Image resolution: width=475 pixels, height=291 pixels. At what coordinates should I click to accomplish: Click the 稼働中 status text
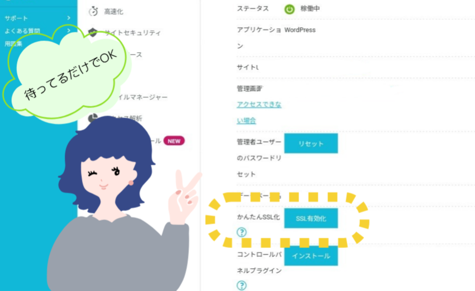(x=310, y=9)
